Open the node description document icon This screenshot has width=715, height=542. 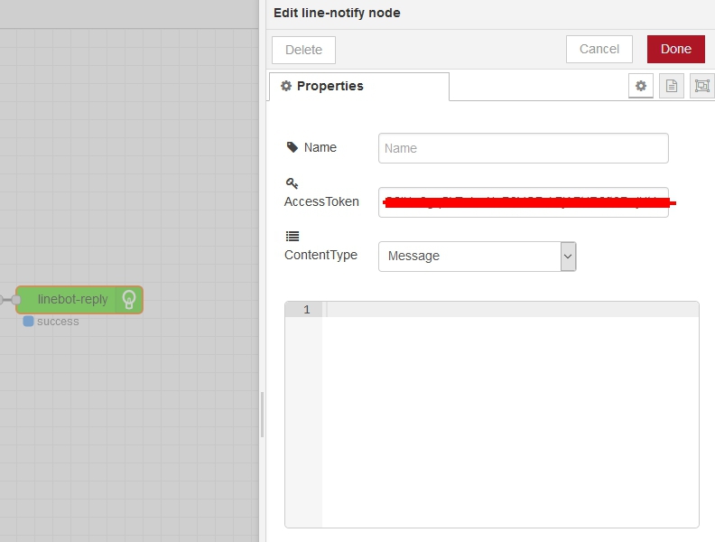672,86
